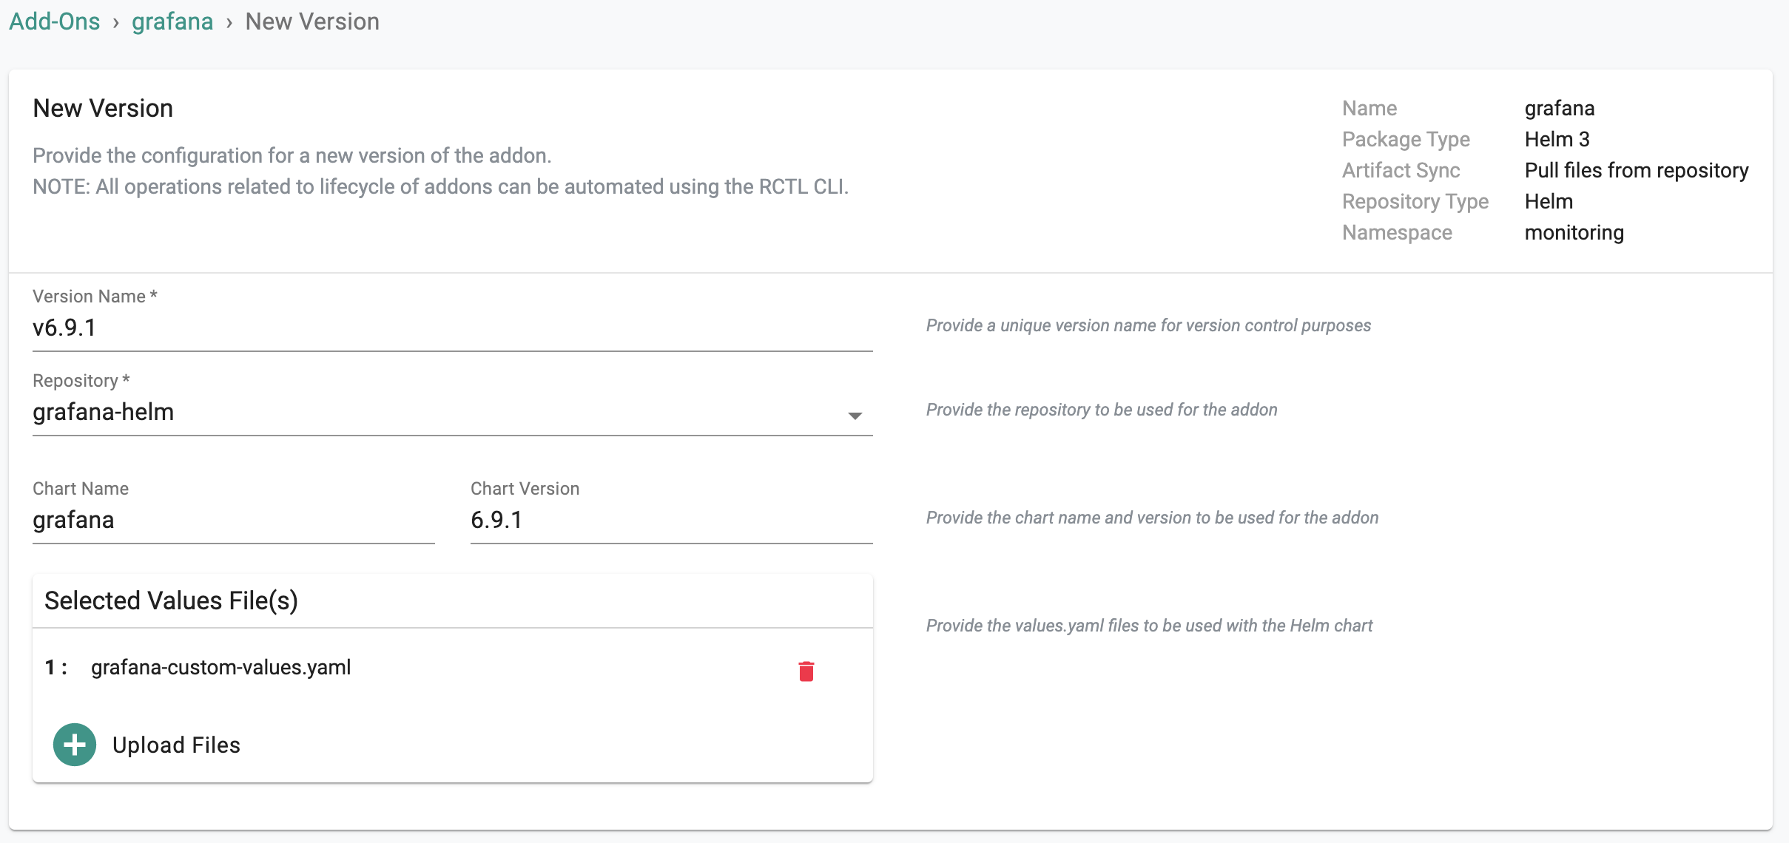This screenshot has width=1789, height=843.
Task: Click the New Version page heading
Action: point(103,109)
